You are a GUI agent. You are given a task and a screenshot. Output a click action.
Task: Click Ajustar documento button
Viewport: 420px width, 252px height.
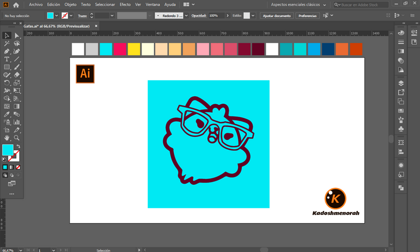pos(277,16)
